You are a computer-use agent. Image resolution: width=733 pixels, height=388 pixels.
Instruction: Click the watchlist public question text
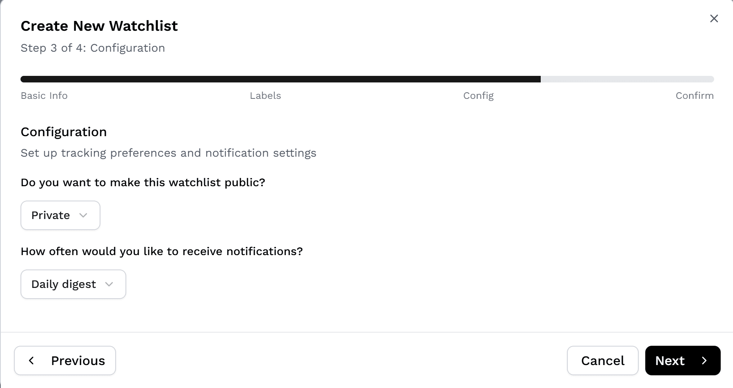point(143,183)
